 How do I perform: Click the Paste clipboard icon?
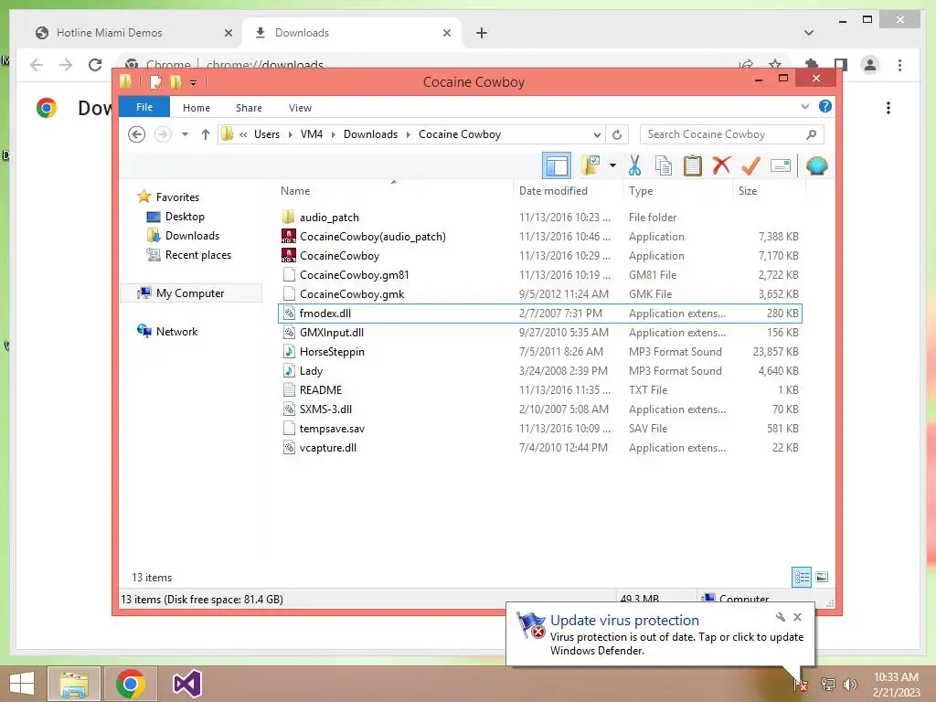tap(693, 165)
